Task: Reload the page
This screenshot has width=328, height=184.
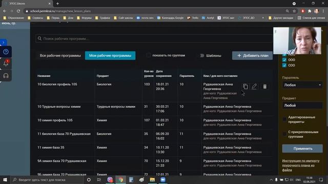Action: tap(18, 11)
